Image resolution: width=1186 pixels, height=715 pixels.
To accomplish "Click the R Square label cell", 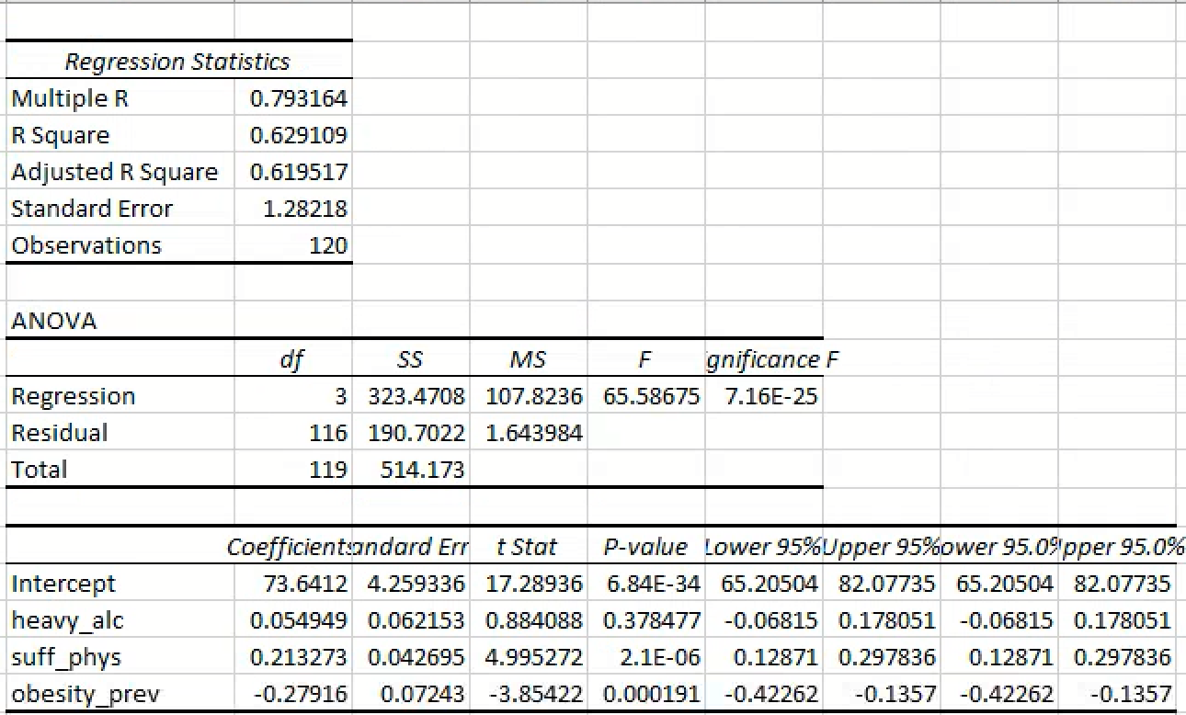I will (60, 135).
